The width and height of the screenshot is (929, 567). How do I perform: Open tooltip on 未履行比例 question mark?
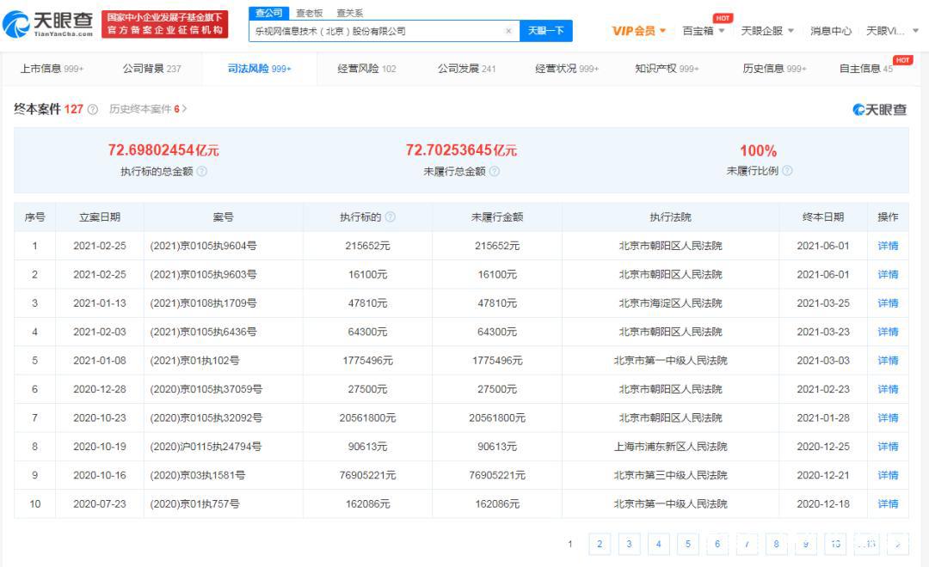788,170
